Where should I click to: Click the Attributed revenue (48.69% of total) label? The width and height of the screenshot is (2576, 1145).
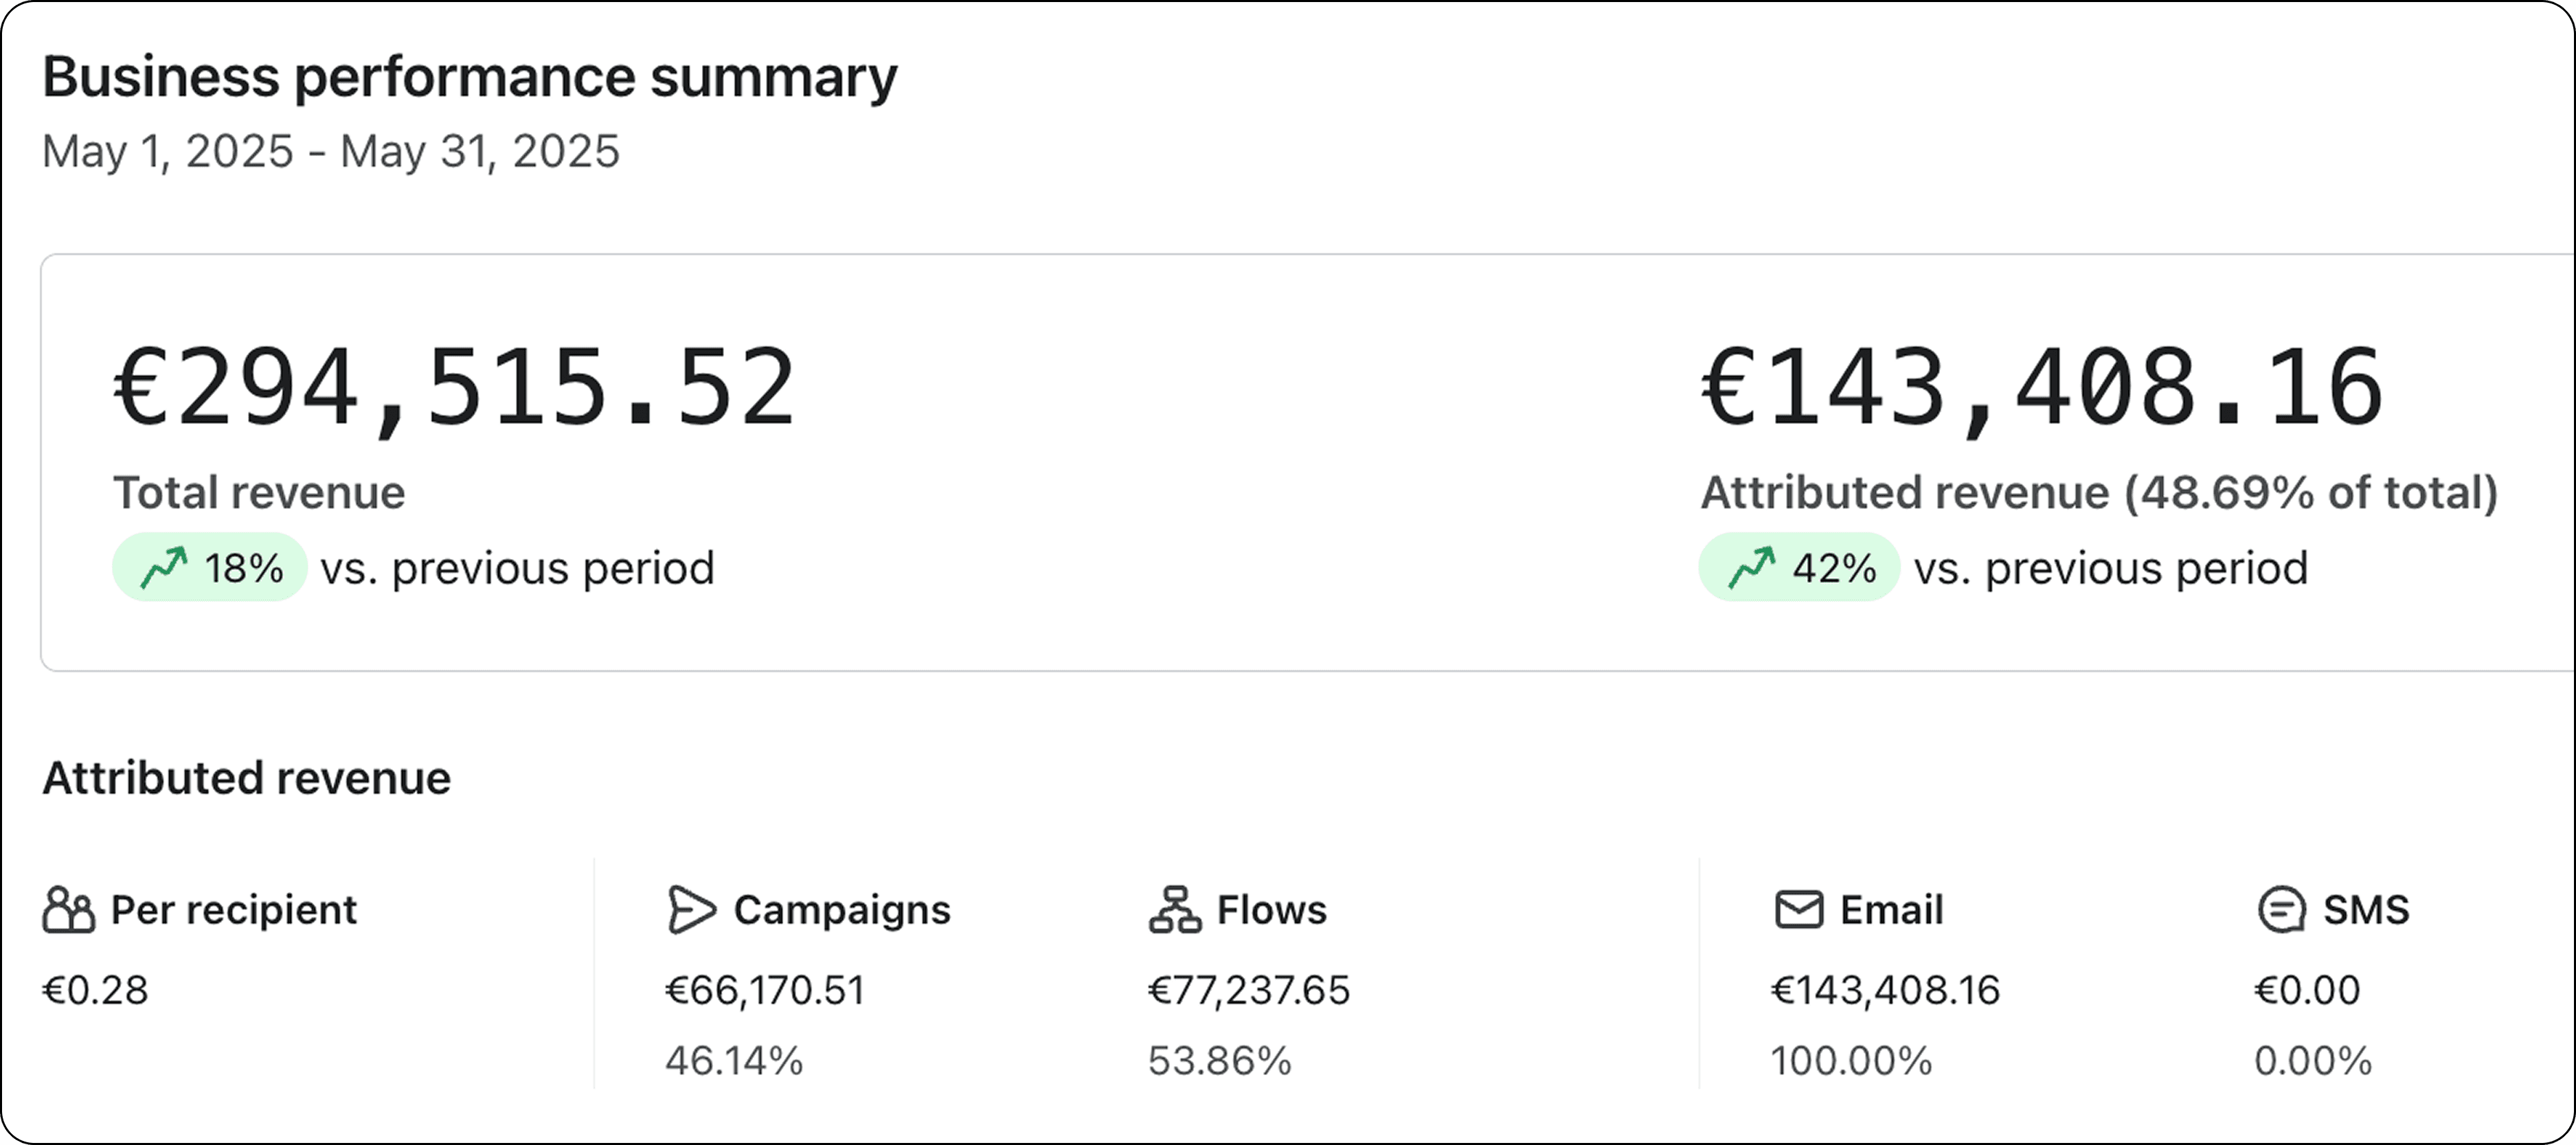[x=2099, y=493]
